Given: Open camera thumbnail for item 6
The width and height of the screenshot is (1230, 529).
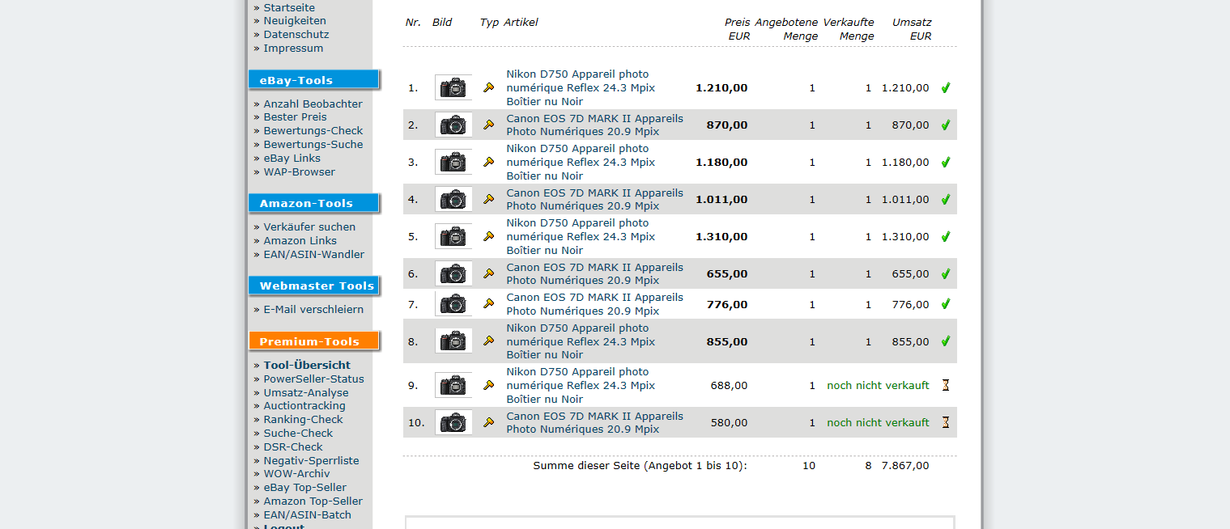Looking at the screenshot, I should click(453, 273).
